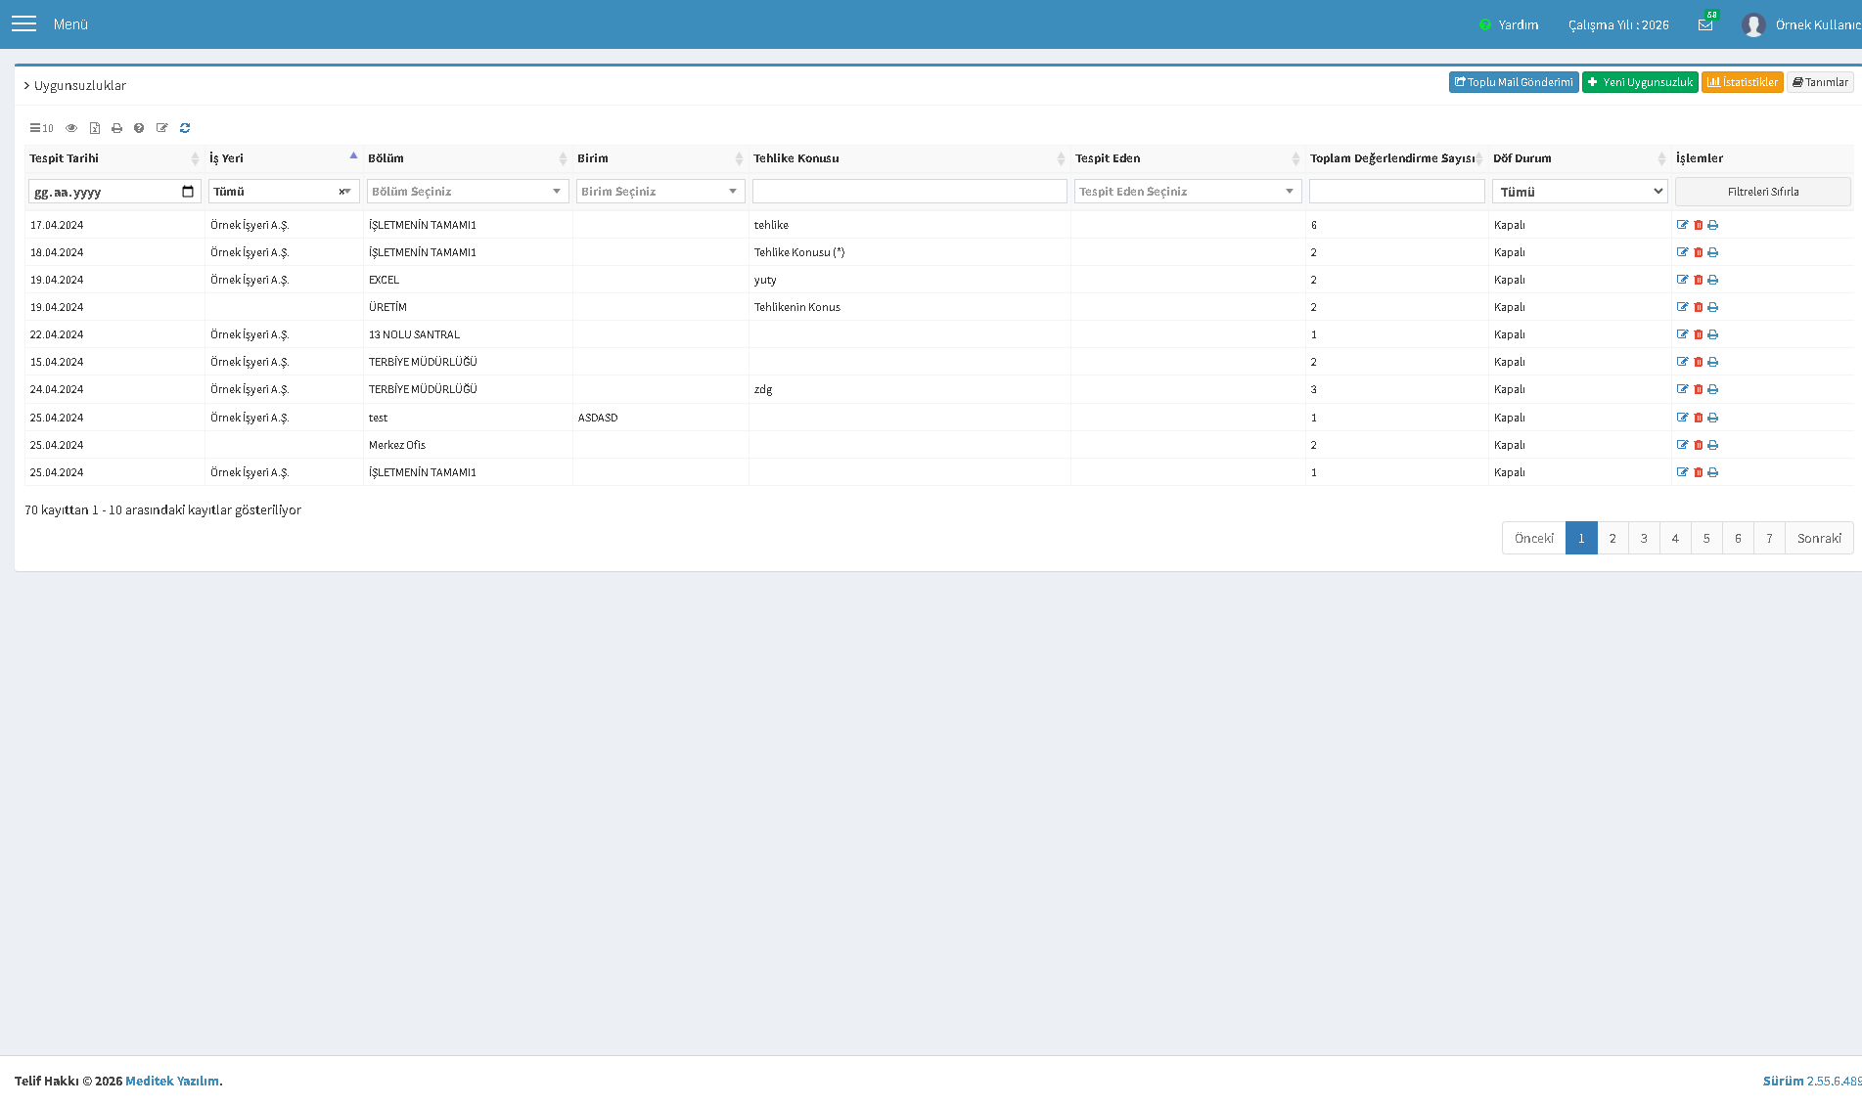Print the 13 NOLU SANTRAL row

click(1713, 334)
